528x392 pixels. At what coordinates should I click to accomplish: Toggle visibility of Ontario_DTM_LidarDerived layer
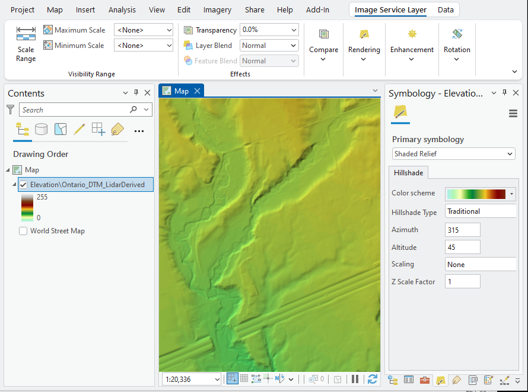point(22,184)
